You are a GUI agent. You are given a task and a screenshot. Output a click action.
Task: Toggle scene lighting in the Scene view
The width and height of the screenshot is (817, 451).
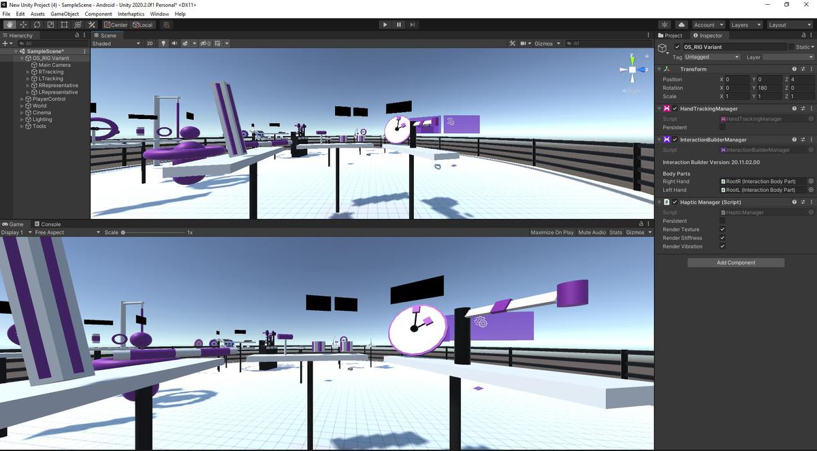tap(163, 43)
